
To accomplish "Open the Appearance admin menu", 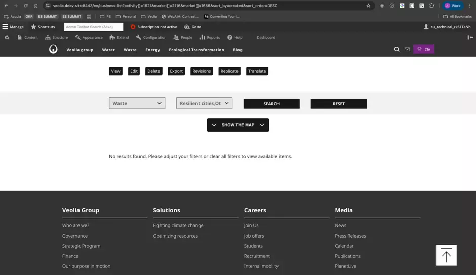I will (89, 37).
